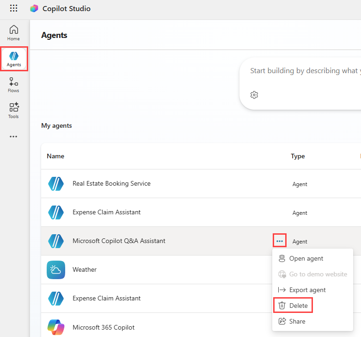Open the Microsoft 365 Copilot agent
The width and height of the screenshot is (361, 337).
104,327
